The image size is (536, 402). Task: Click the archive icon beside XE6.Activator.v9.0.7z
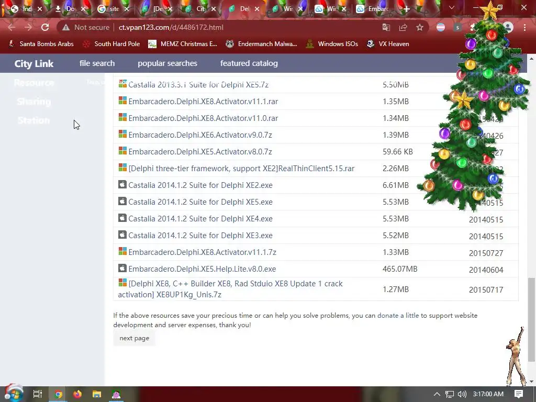coord(122,134)
